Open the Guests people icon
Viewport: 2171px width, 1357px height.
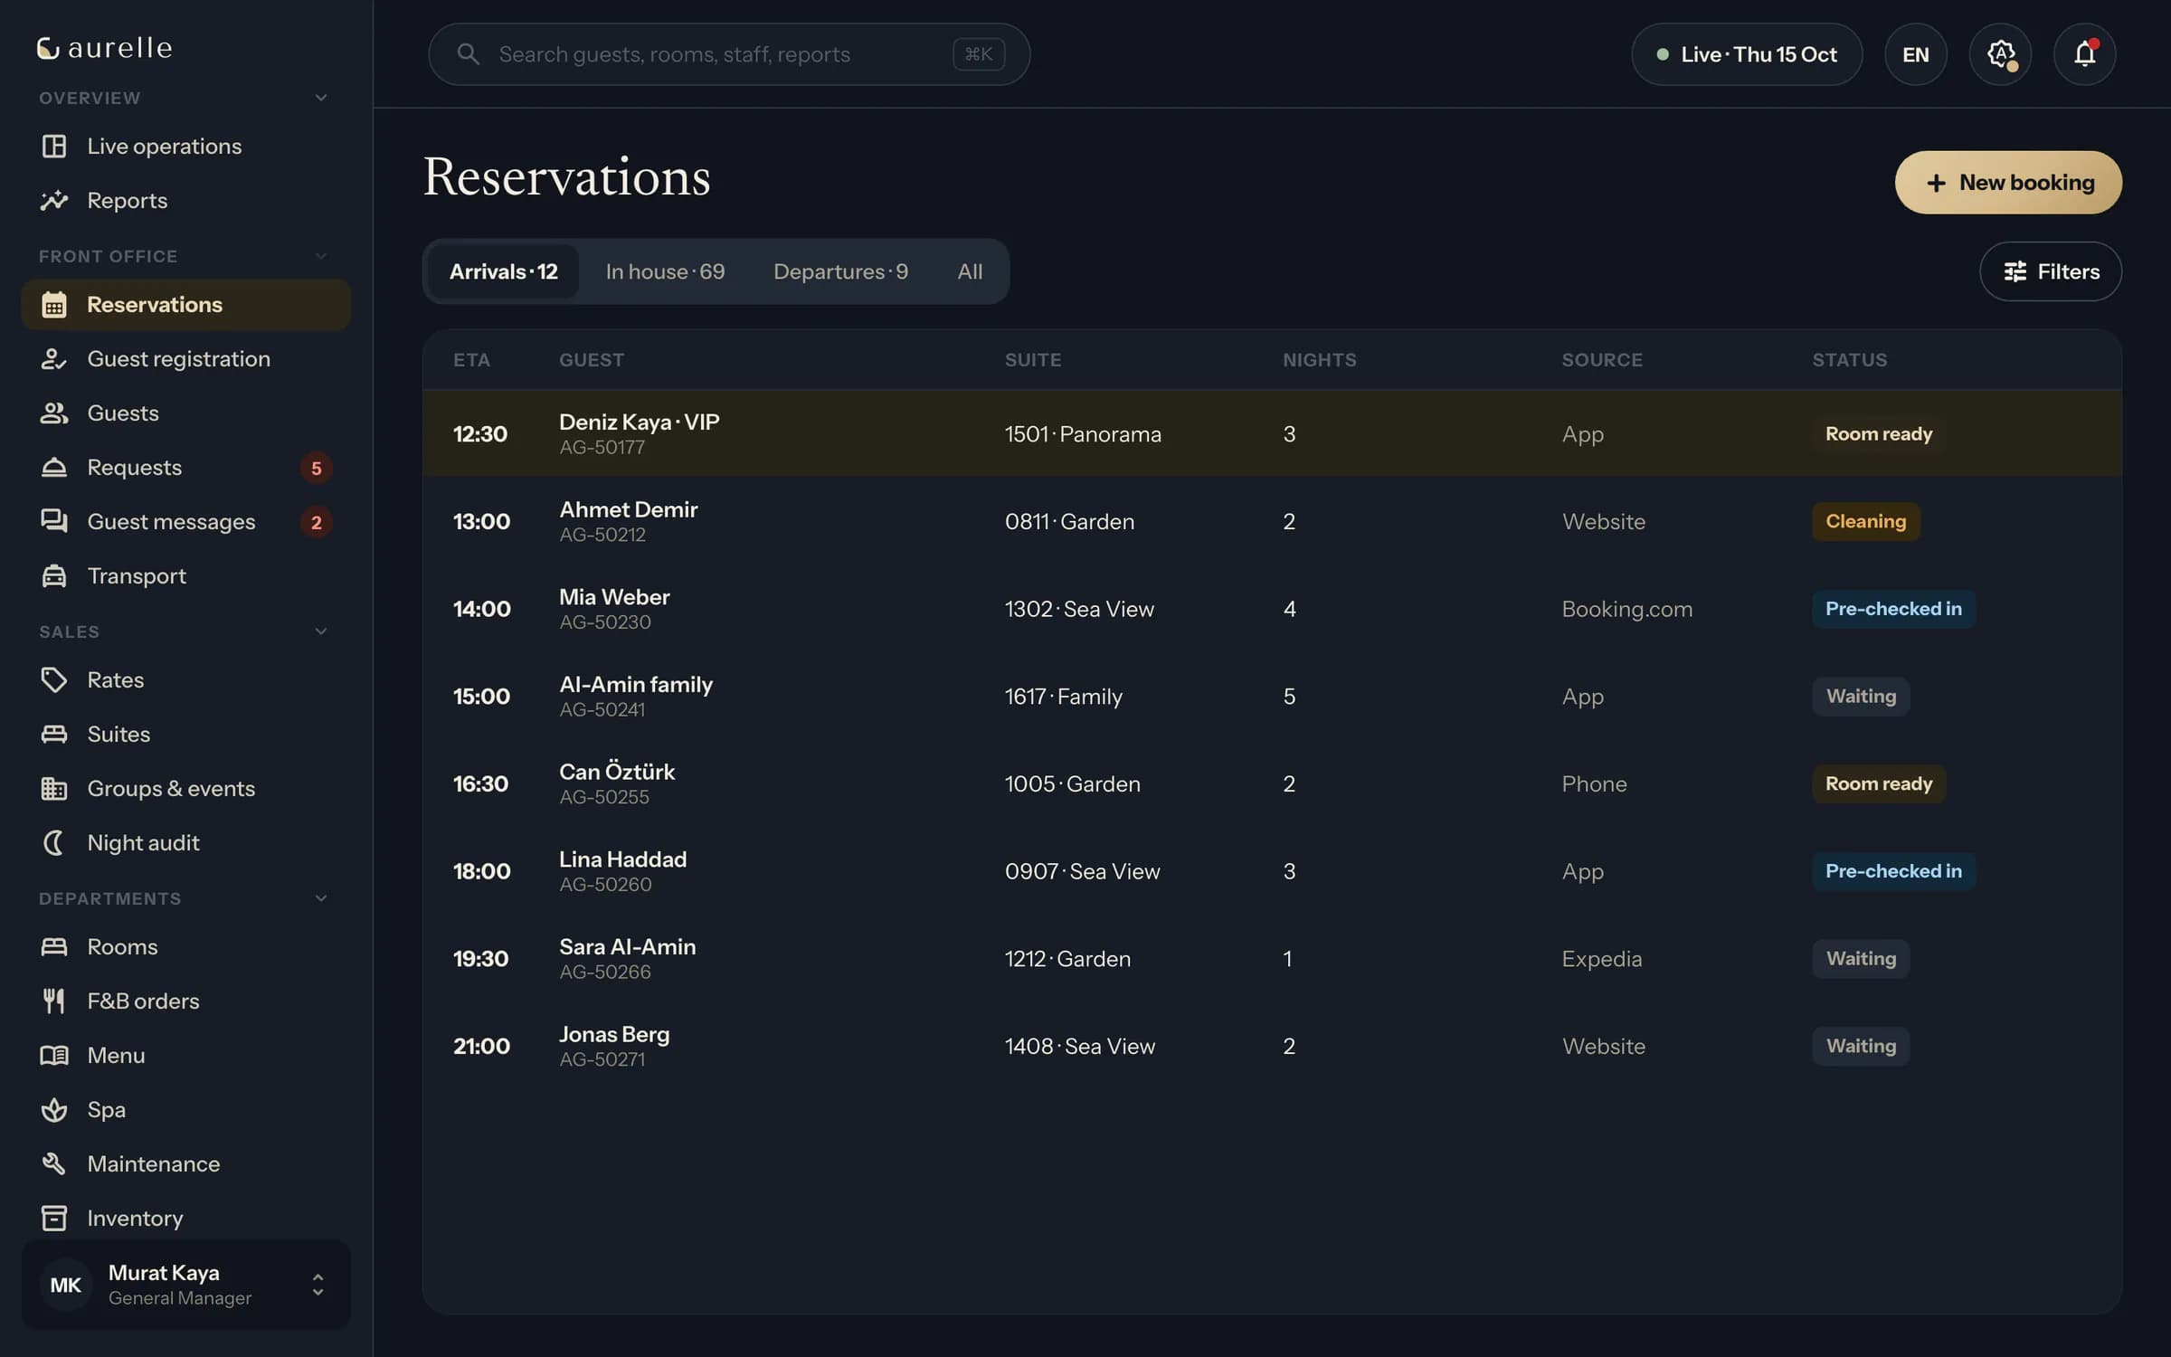(54, 413)
